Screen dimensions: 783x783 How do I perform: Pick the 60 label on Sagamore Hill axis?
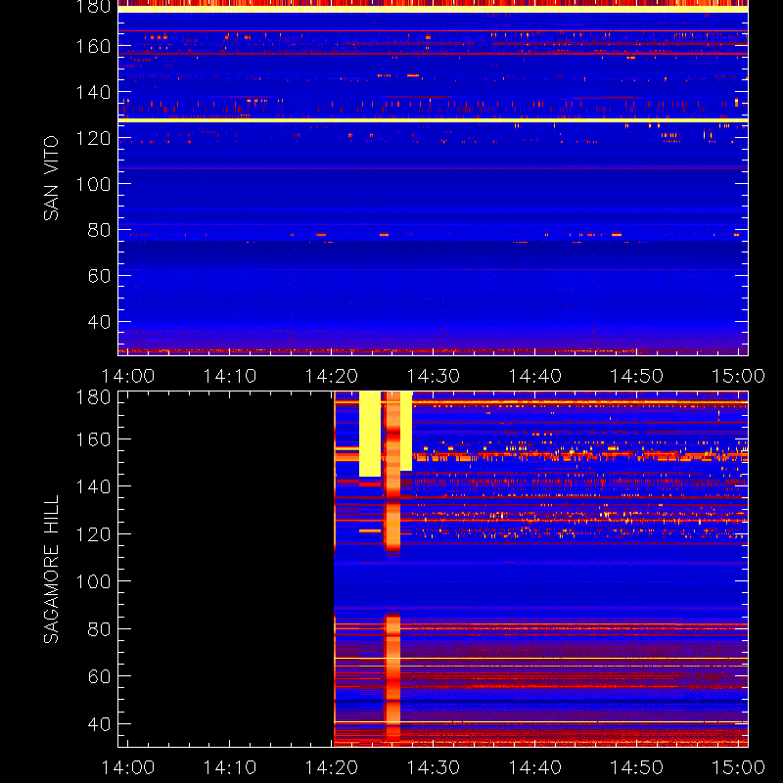tap(99, 676)
